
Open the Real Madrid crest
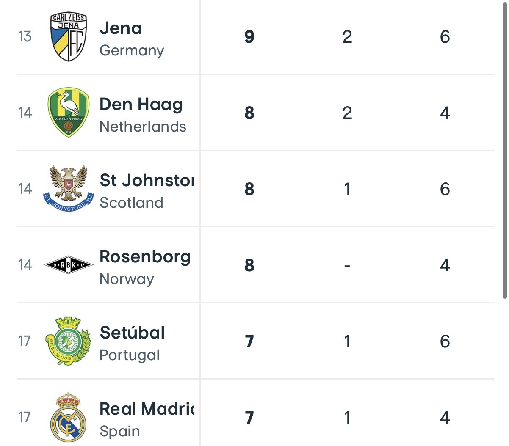[x=69, y=417]
